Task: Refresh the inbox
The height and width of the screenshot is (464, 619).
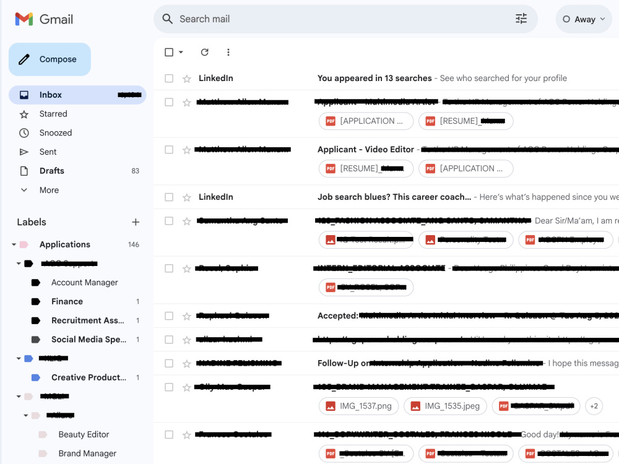Action: pyautogui.click(x=204, y=52)
